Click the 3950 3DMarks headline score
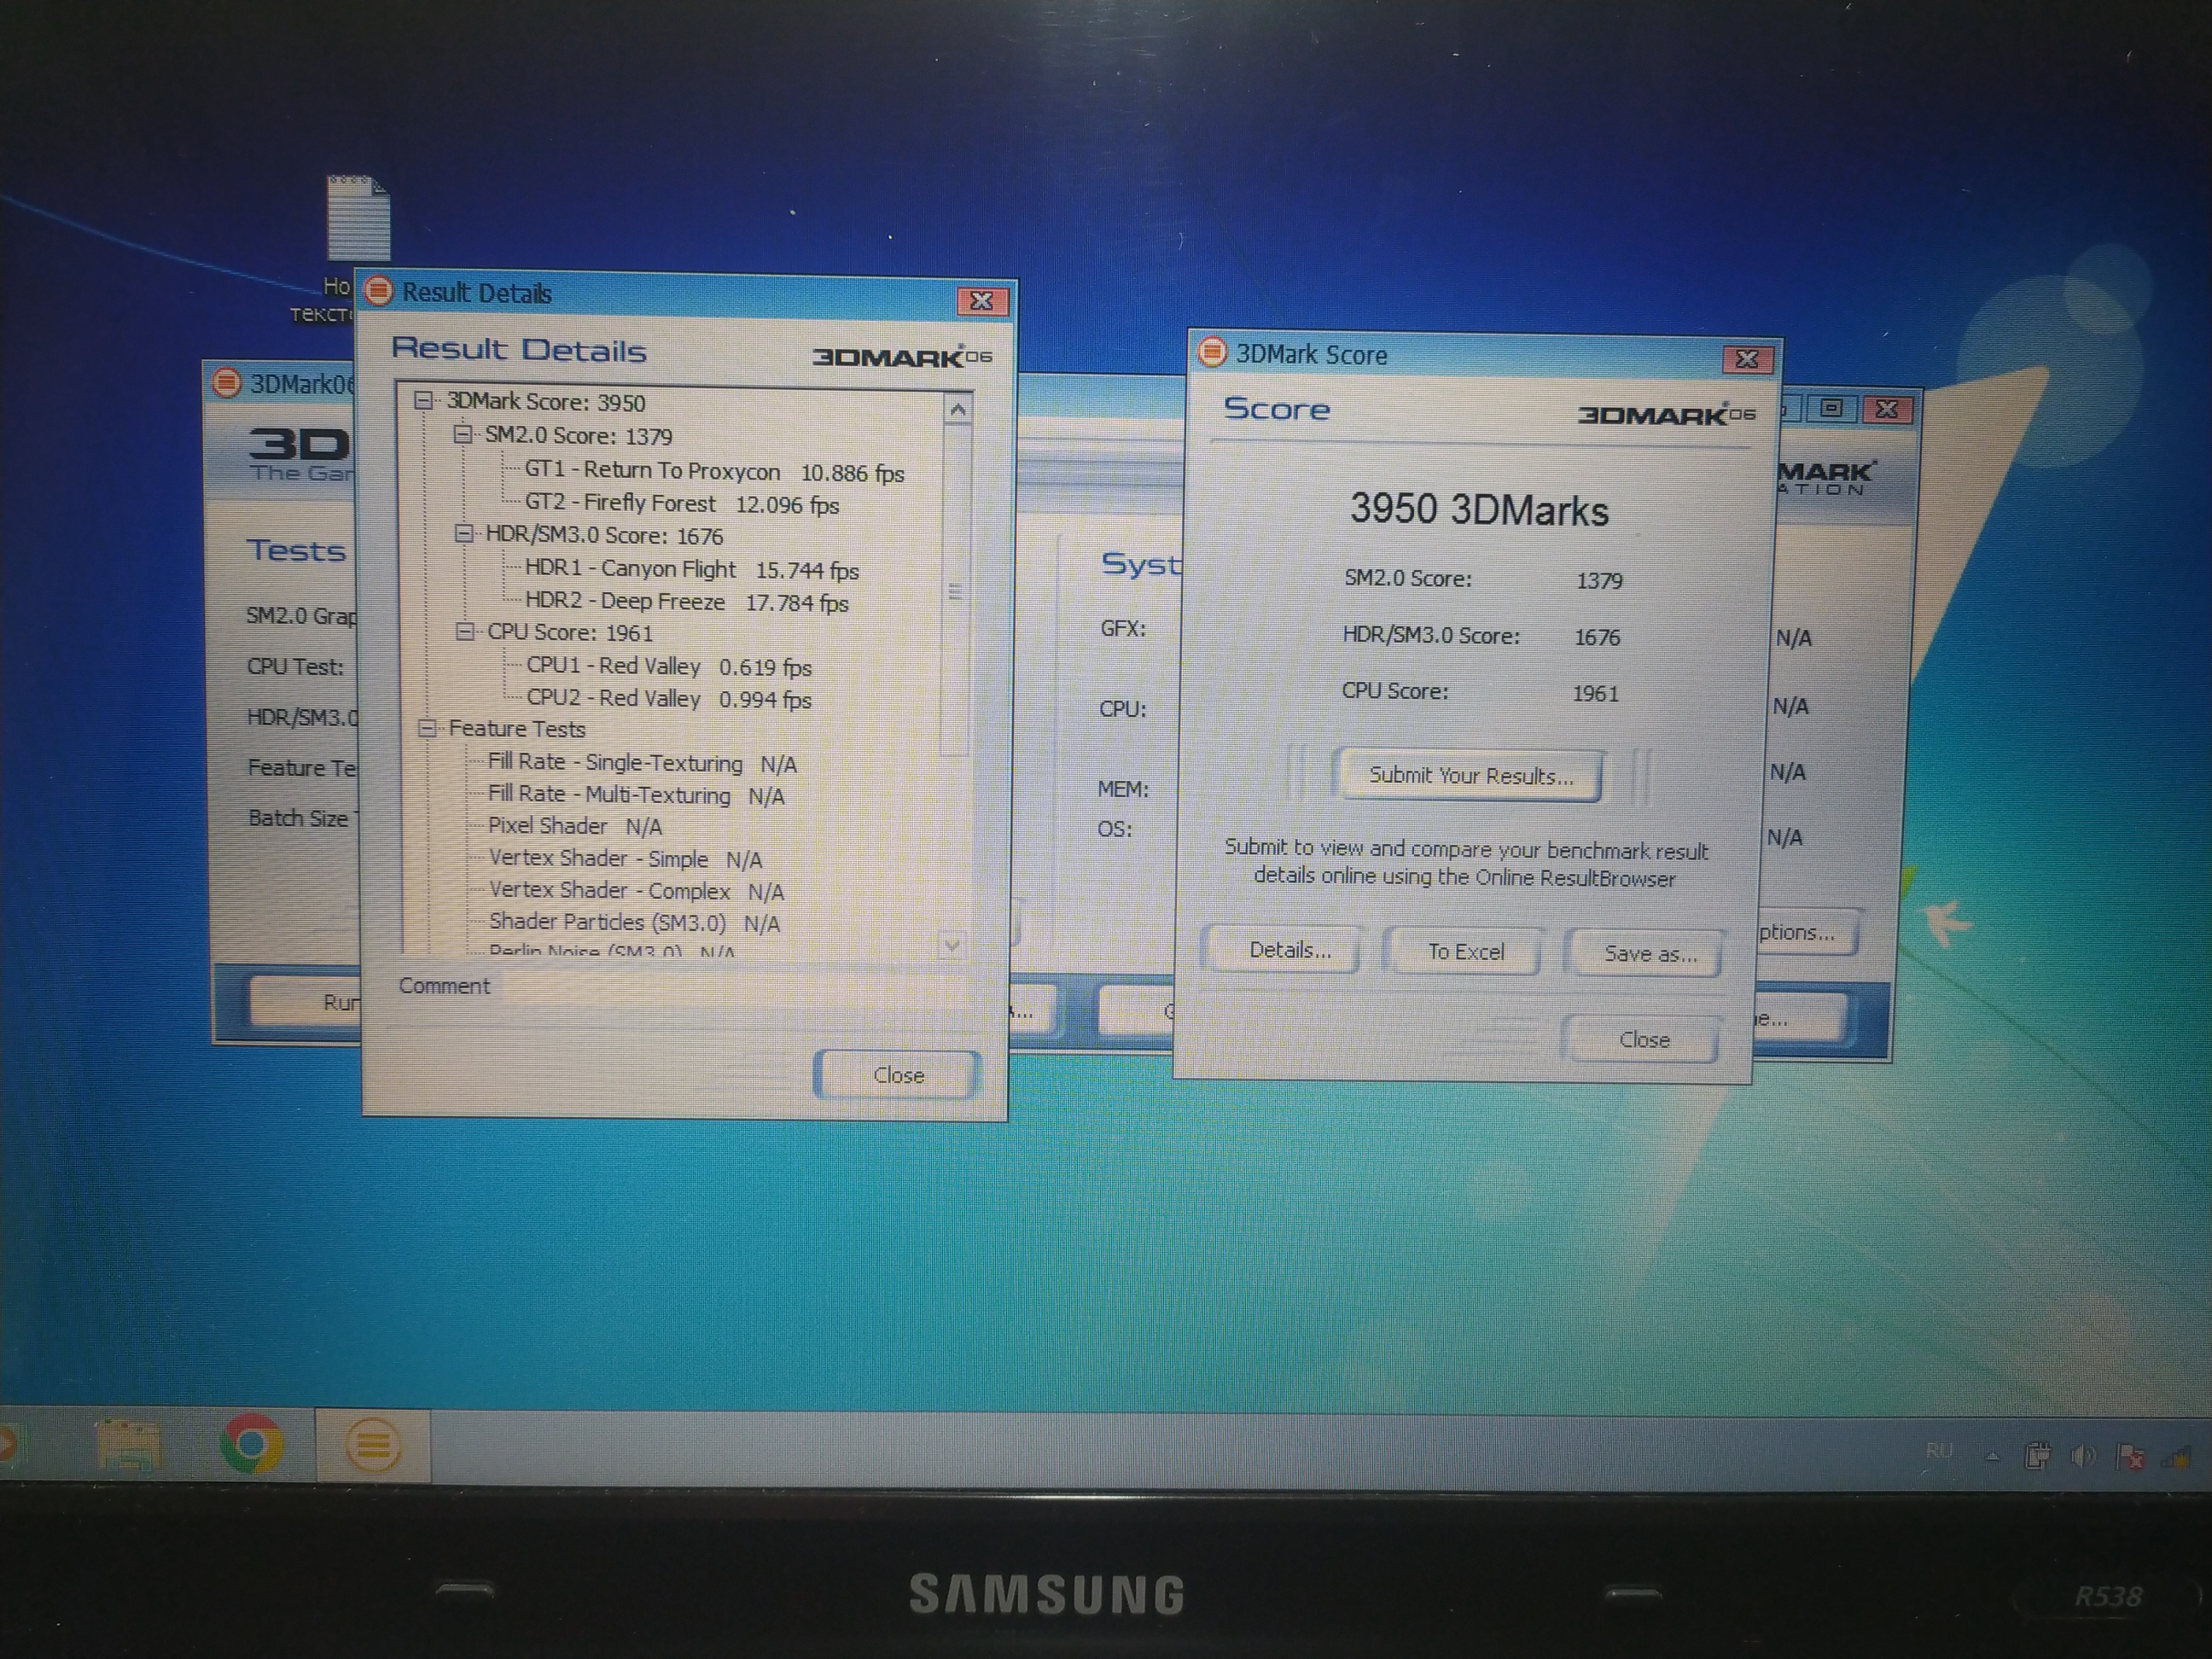This screenshot has height=1659, width=2212. pos(1479,510)
